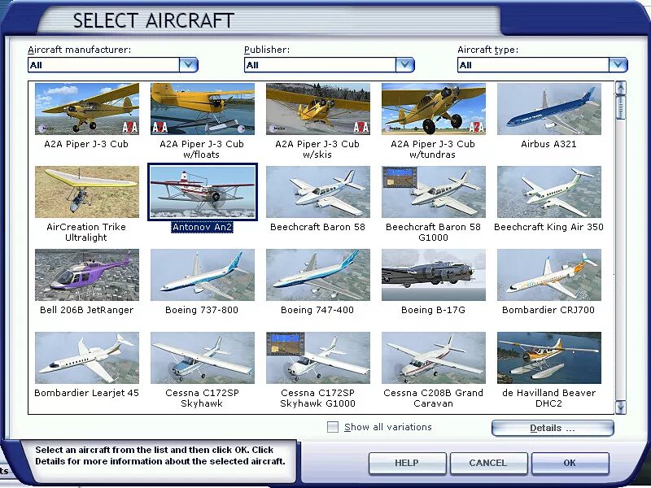The width and height of the screenshot is (651, 488).
Task: Choose the Bombardier Learjet 45 thumbnail
Action: click(x=87, y=358)
